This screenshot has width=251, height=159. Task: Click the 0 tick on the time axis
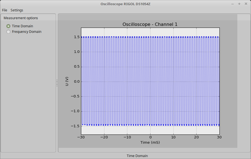(x=150, y=137)
